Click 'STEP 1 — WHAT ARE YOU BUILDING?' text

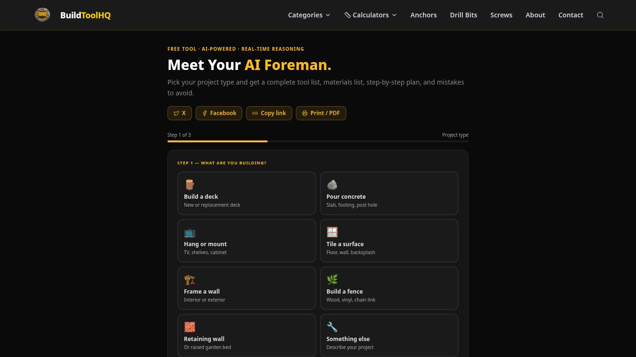(222, 163)
